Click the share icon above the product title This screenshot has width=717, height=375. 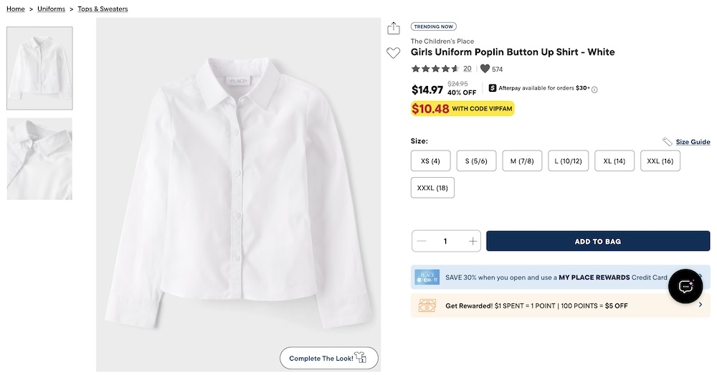[393, 28]
